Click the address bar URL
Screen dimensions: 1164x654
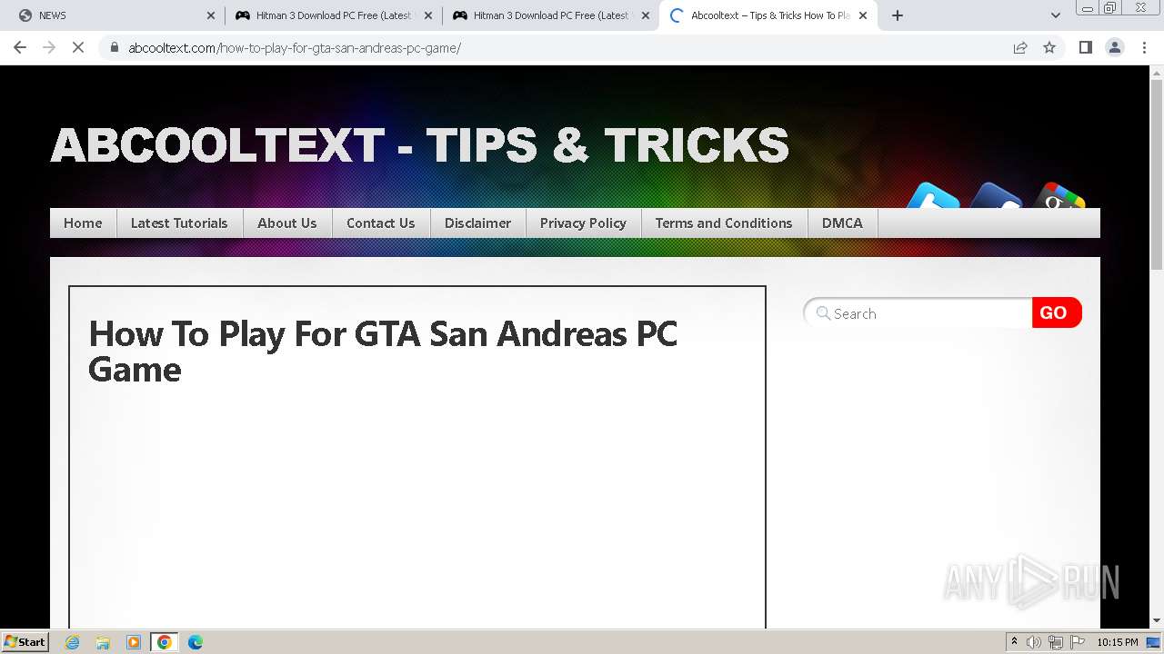(x=295, y=47)
